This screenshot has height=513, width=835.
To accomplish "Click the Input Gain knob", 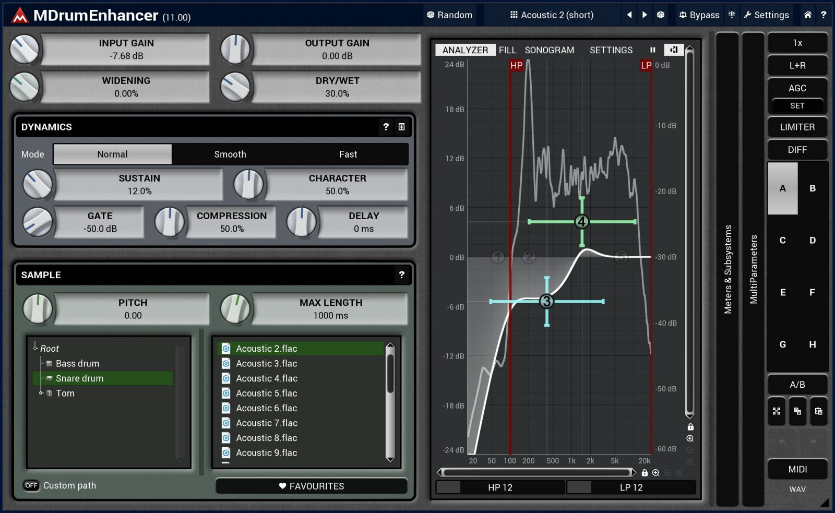I will coord(25,50).
